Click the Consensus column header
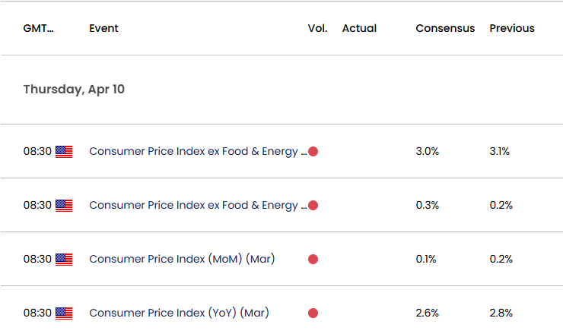 pos(445,28)
